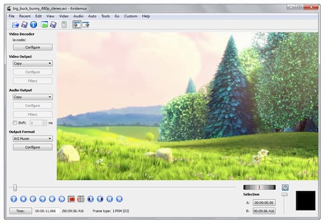Image resolution: width=325 pixels, height=223 pixels.
Task: Open the Go menu
Action: pyautogui.click(x=117, y=16)
